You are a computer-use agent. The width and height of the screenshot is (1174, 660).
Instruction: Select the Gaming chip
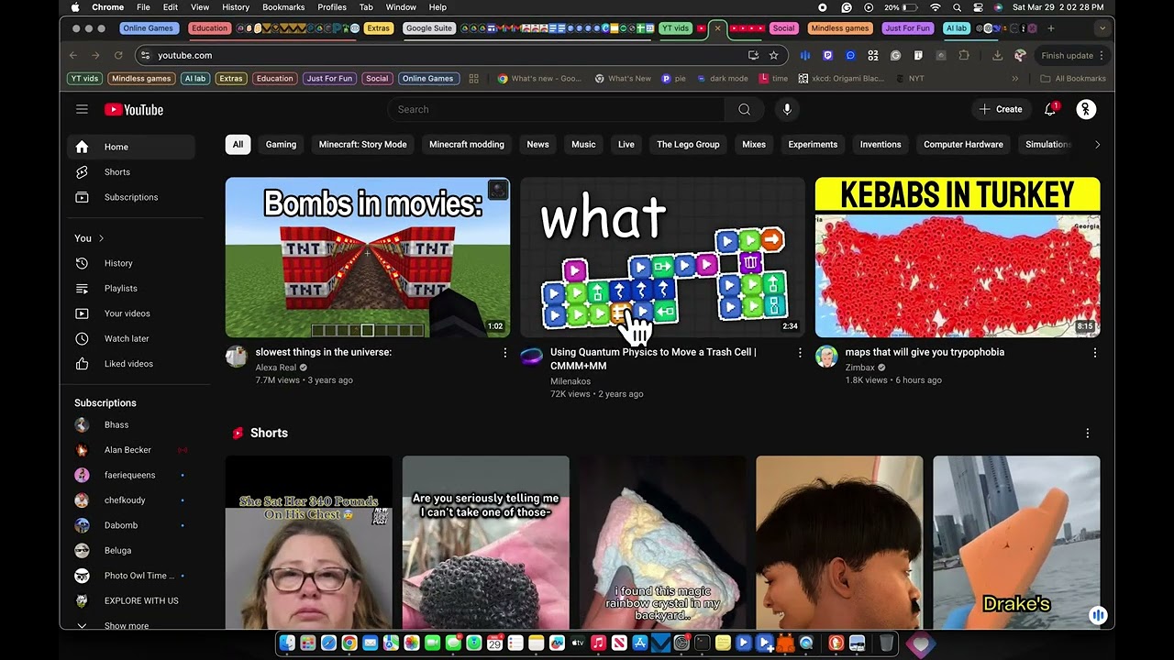click(281, 145)
